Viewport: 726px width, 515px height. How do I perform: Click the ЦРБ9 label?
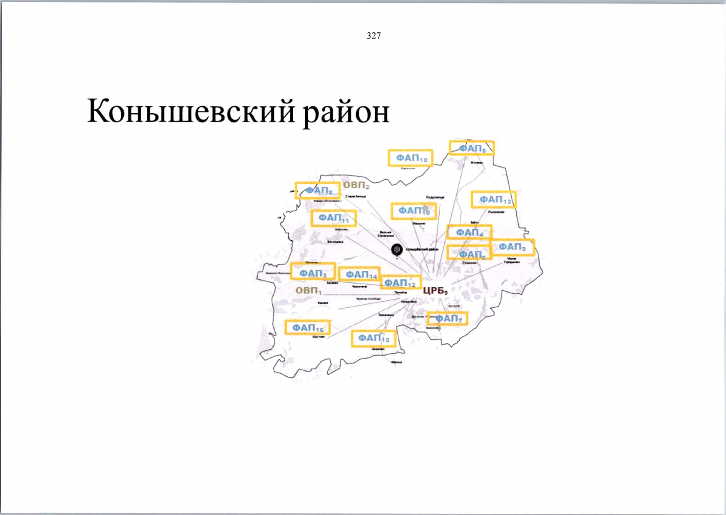[x=435, y=291]
